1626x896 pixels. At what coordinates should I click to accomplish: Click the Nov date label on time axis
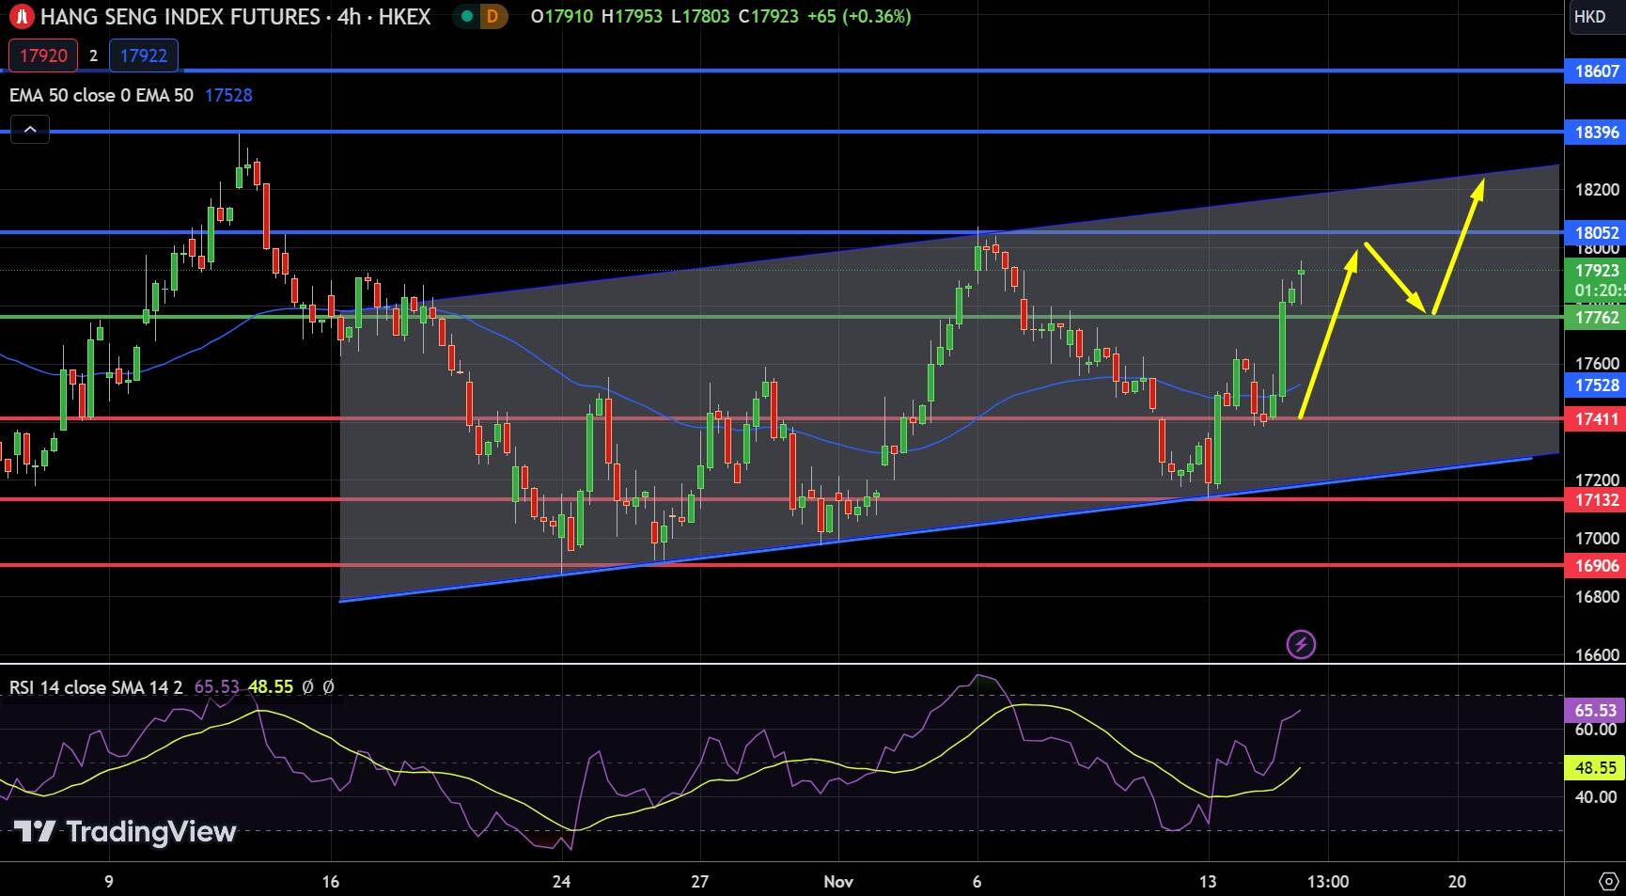point(837,881)
